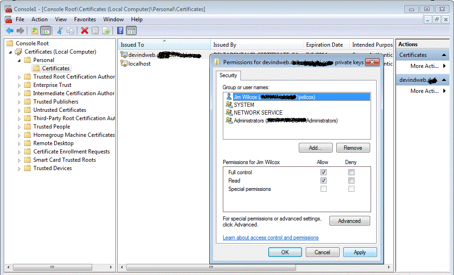
Task: Toggle Allow checkbox for Read
Action: pyautogui.click(x=323, y=181)
